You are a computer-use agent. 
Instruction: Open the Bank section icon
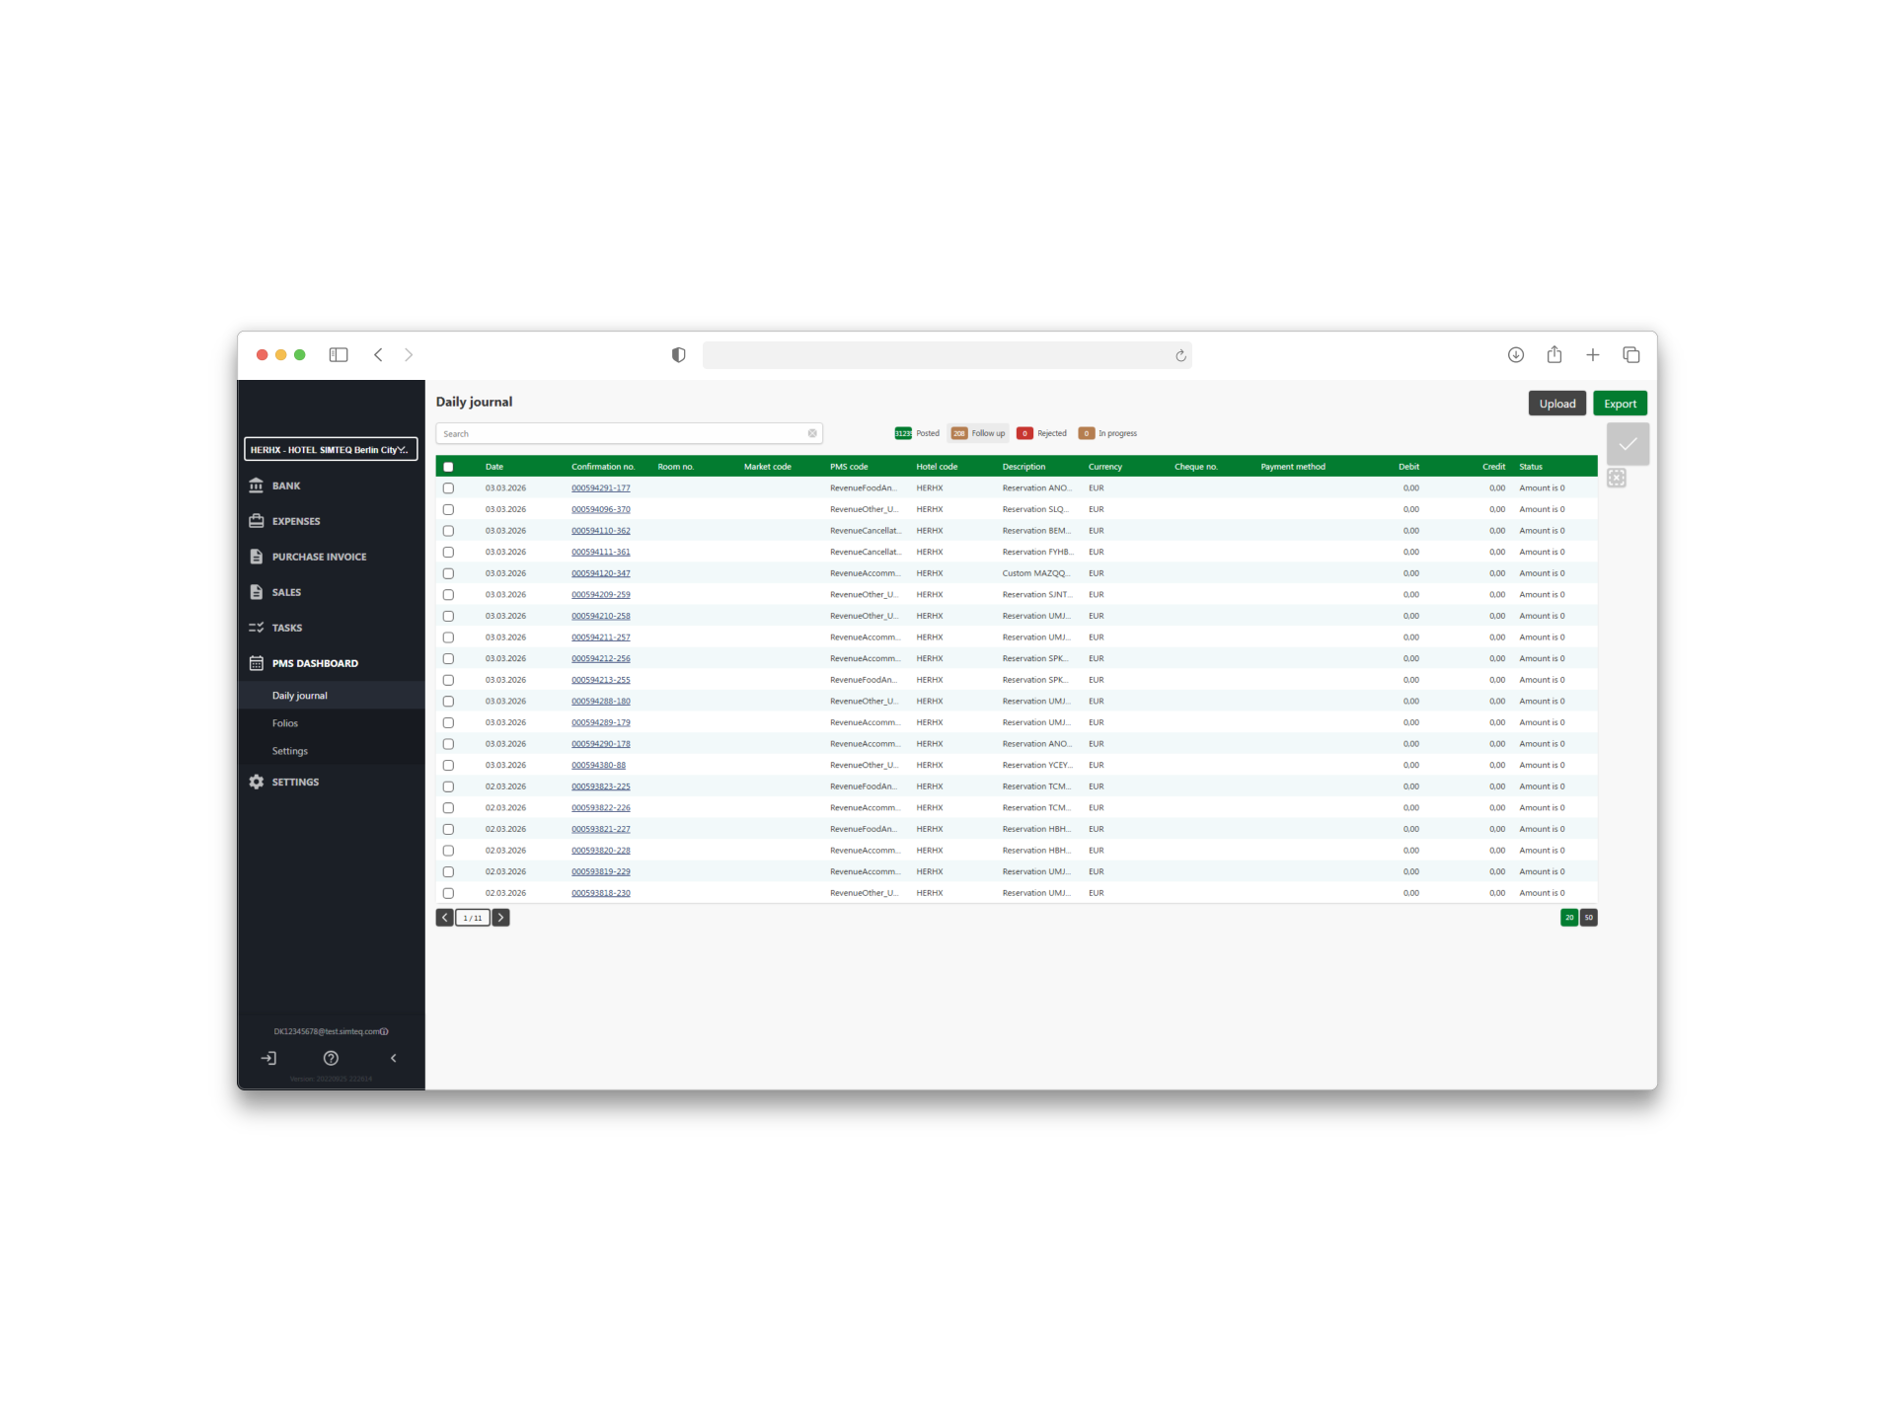257,486
